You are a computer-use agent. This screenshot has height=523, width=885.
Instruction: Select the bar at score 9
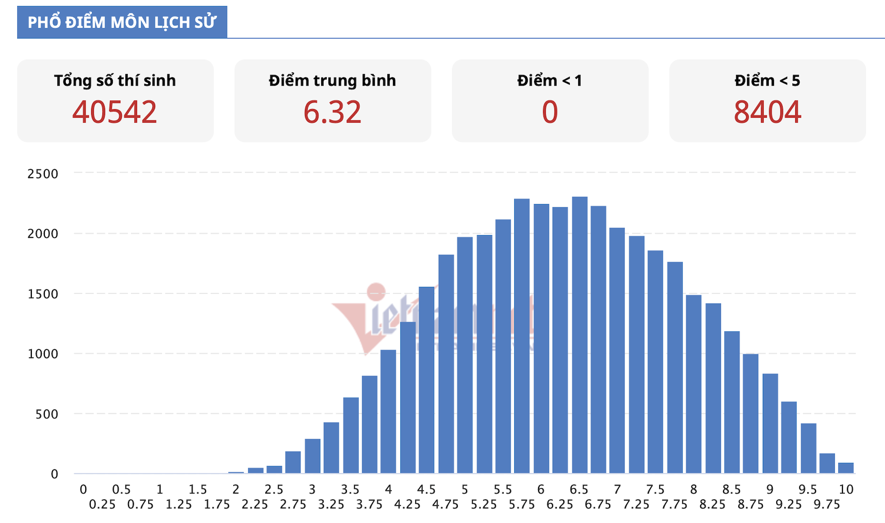pos(770,423)
